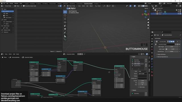The height and width of the screenshot is (102, 182).
Task: Select the Measure tool in viewport toolbar
Action: (65, 36)
